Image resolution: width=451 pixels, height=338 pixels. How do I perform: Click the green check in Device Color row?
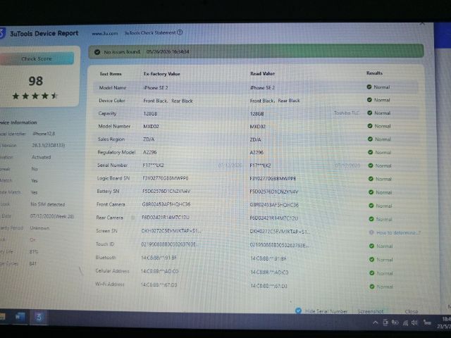point(369,100)
